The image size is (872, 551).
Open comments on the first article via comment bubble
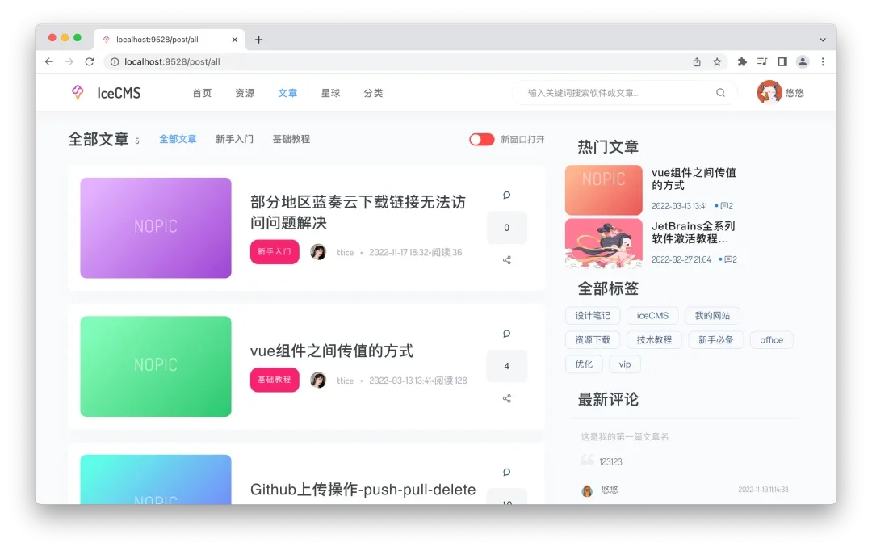(x=506, y=195)
